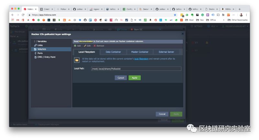
Task: Open the Chrome three-dot menu
Action: point(246,15)
